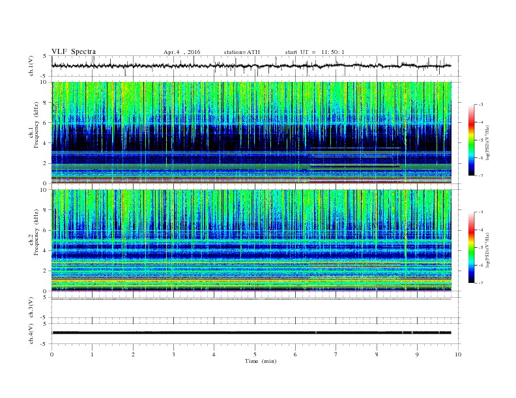Click the ch.2 PSD color scale bar

[471, 247]
